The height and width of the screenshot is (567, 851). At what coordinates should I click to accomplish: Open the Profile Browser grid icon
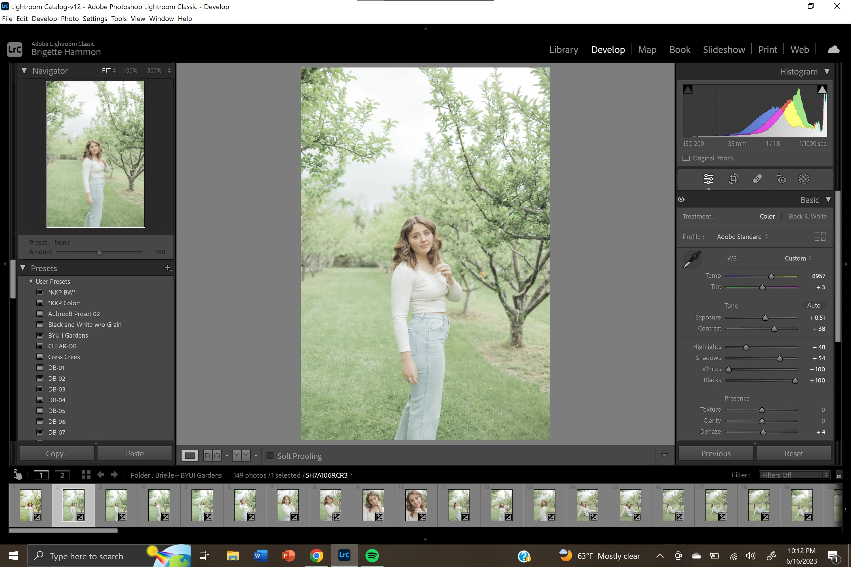[x=820, y=236]
